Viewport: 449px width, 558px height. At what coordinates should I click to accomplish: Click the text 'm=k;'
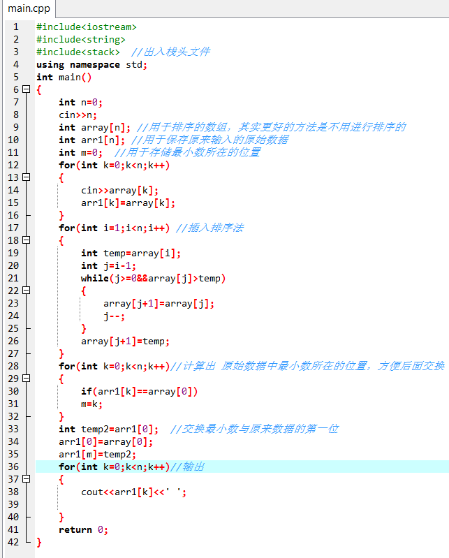[x=91, y=404]
